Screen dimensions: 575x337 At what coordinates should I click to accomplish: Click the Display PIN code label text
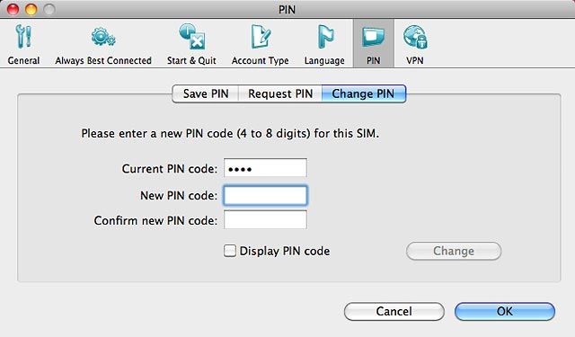point(285,252)
